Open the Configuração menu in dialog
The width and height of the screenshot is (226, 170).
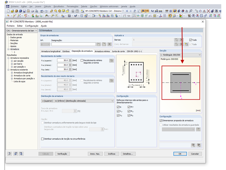point(32,26)
